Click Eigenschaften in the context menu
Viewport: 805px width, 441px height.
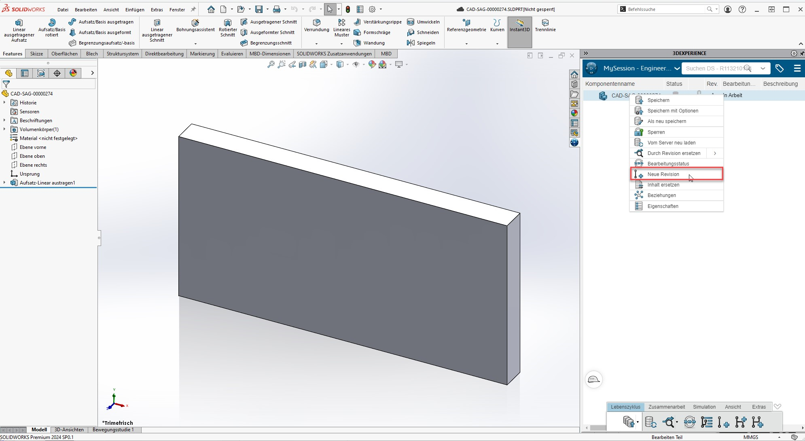663,206
